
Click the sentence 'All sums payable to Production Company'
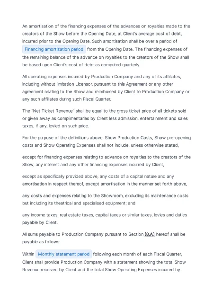click(104, 238)
